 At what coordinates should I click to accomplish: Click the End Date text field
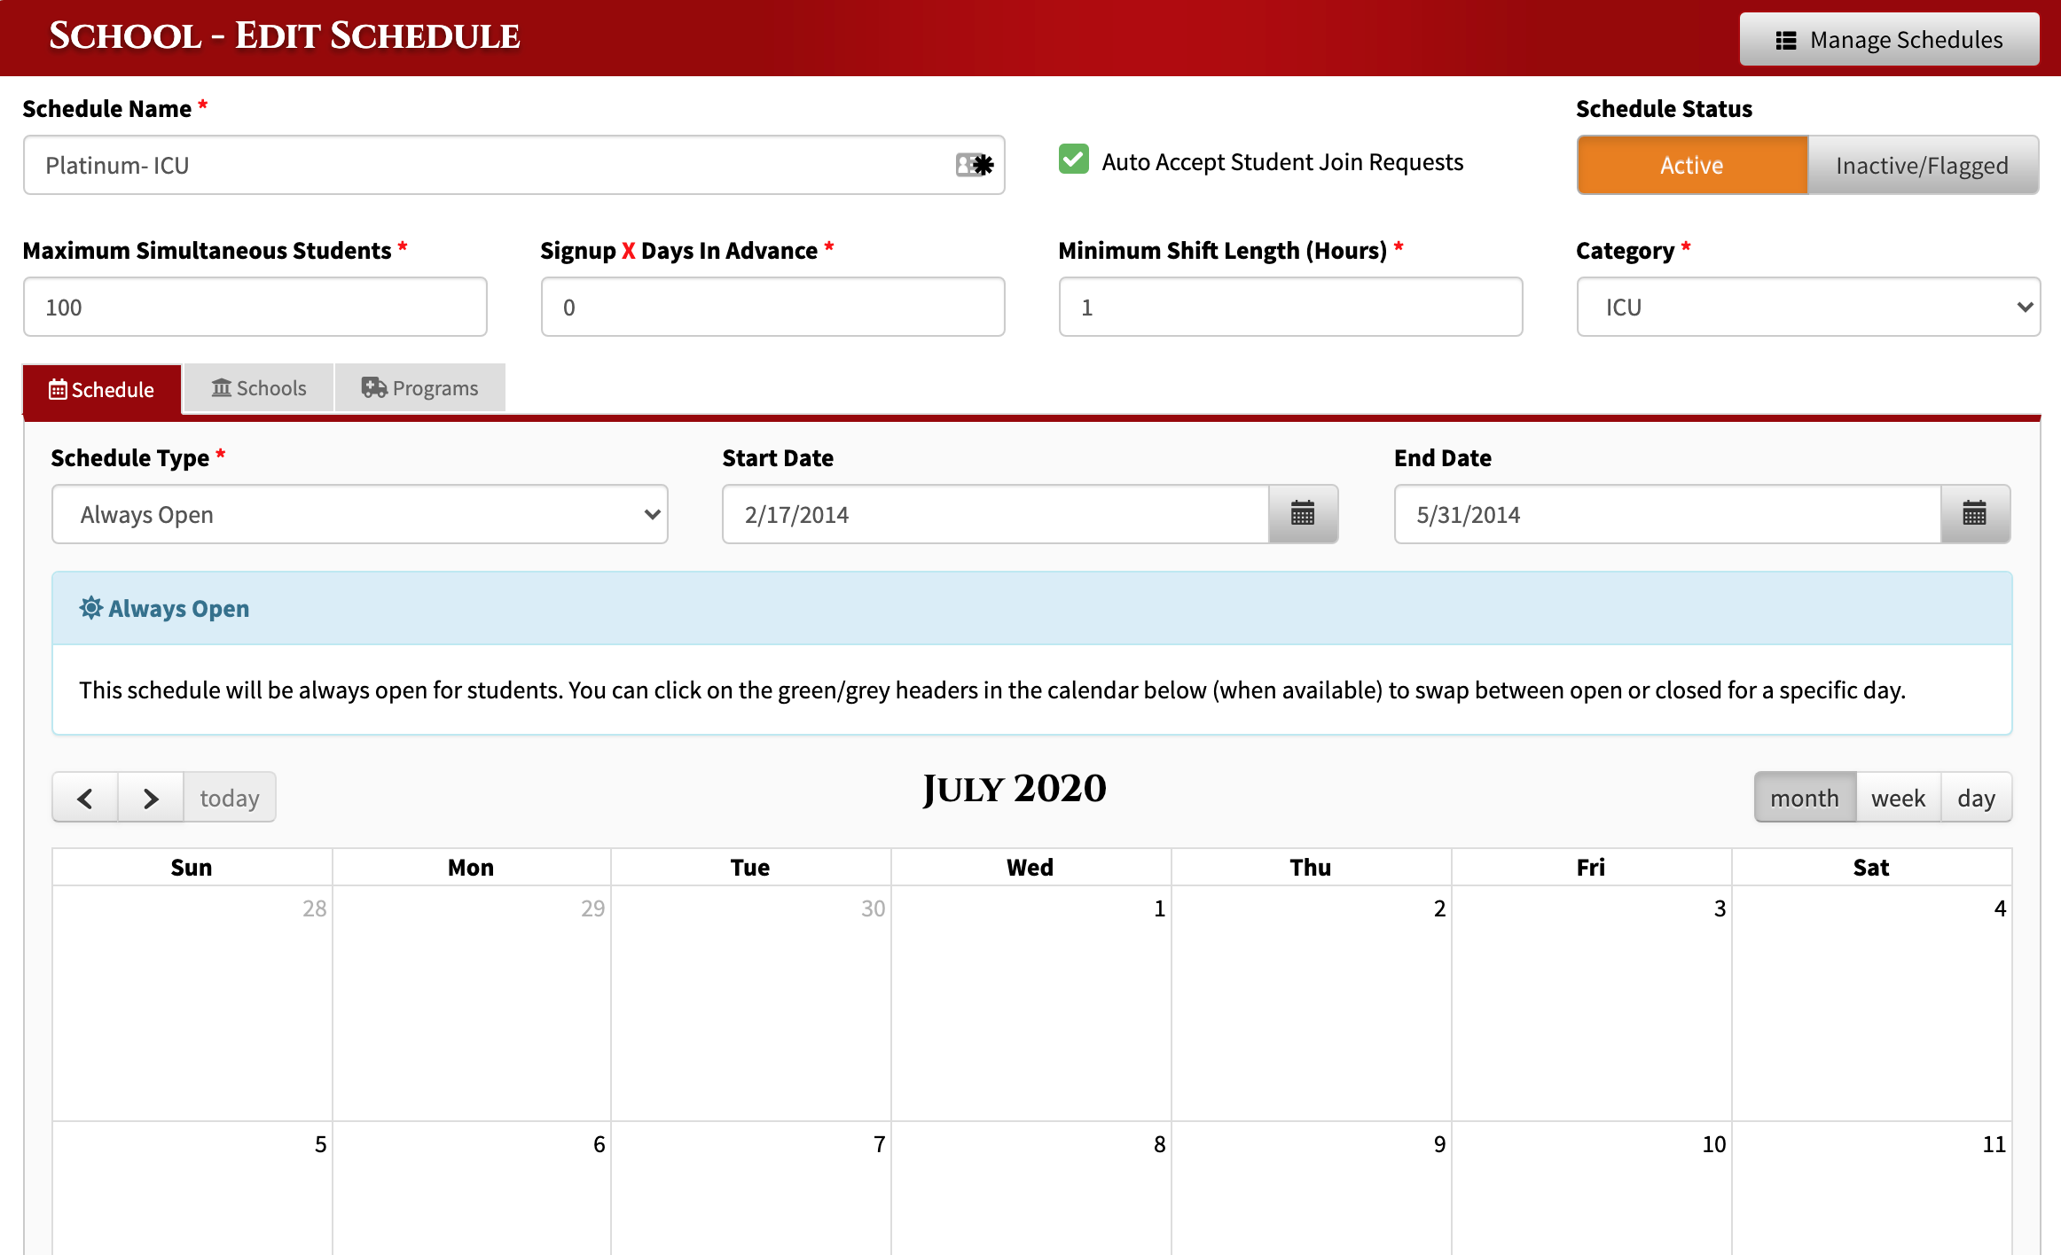point(1668,514)
